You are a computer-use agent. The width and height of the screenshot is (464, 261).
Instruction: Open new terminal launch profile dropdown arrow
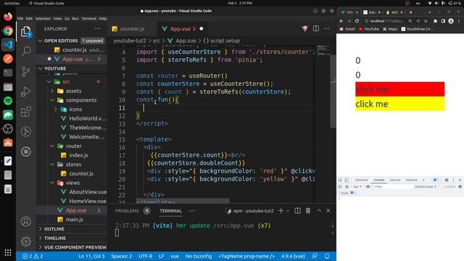coord(288,211)
